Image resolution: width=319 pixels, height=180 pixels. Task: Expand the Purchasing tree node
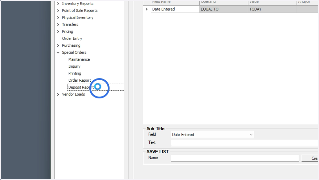58,46
